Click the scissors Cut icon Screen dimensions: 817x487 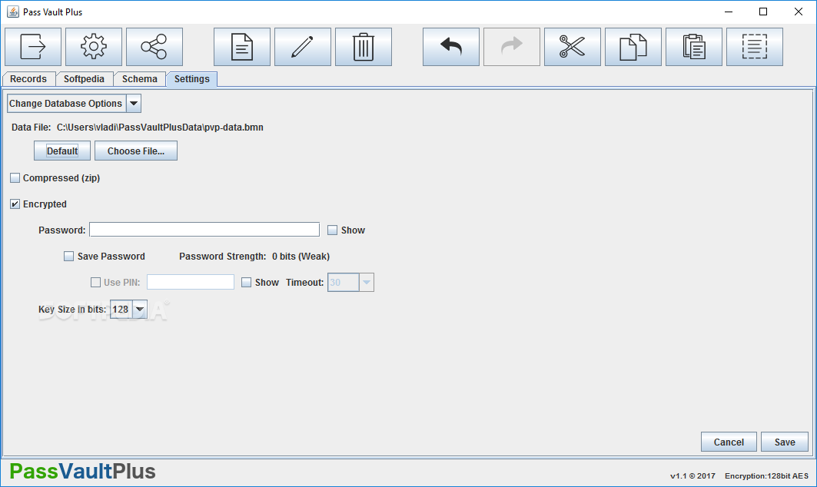click(572, 47)
